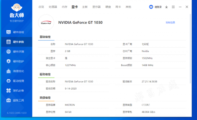Click the bandwidth value 48.064 GB/s
Viewport: 197px width, 120px height.
[149, 112]
